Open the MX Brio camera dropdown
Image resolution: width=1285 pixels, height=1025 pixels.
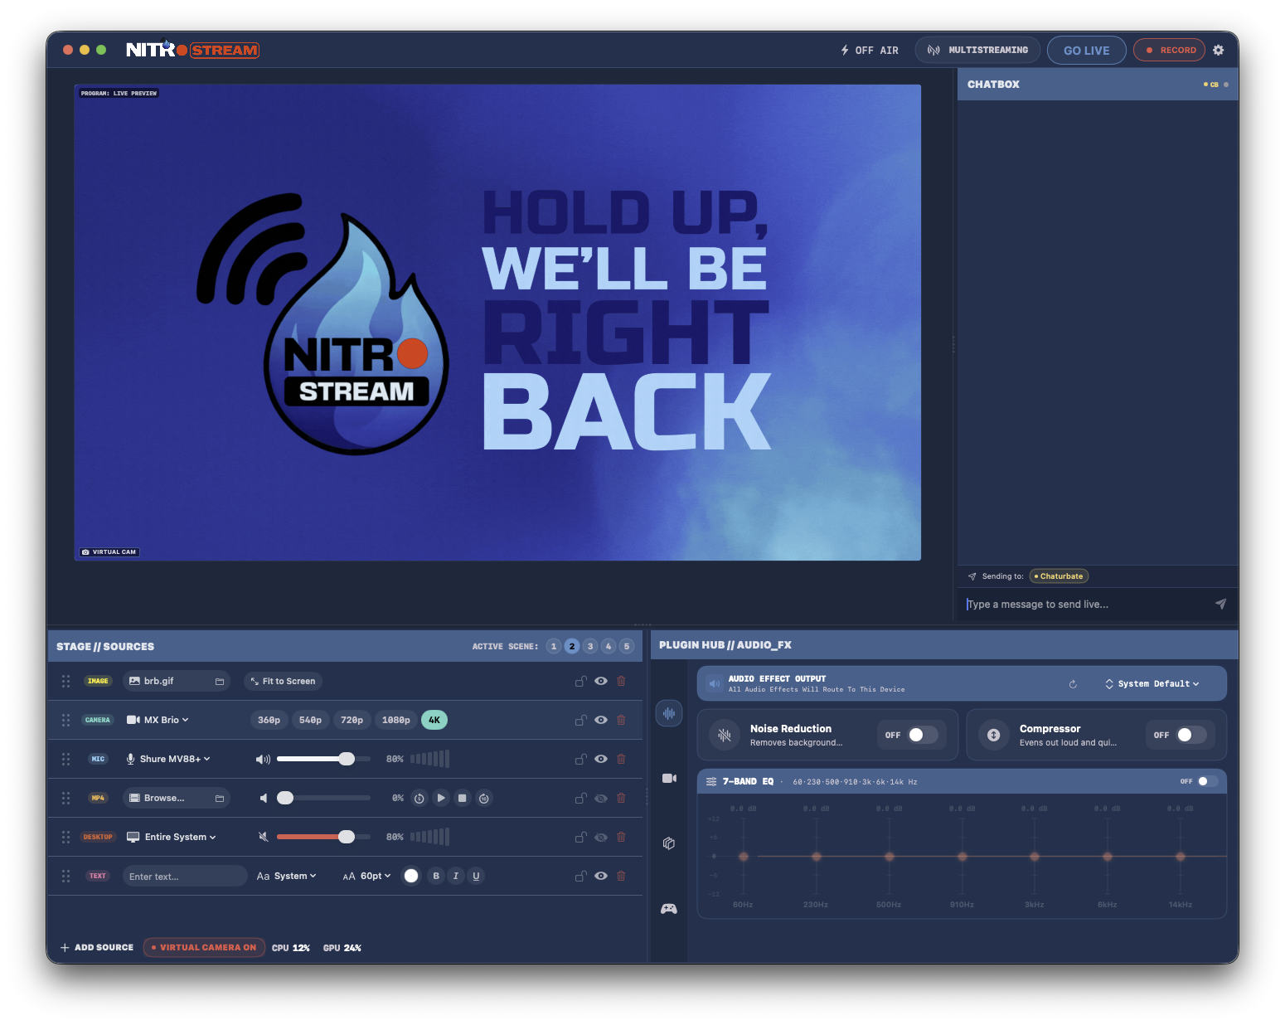tap(158, 720)
